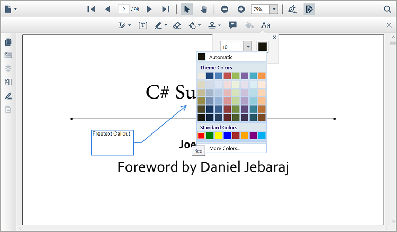Go to the first page
Screen dimensions: 397x232
[91, 10]
